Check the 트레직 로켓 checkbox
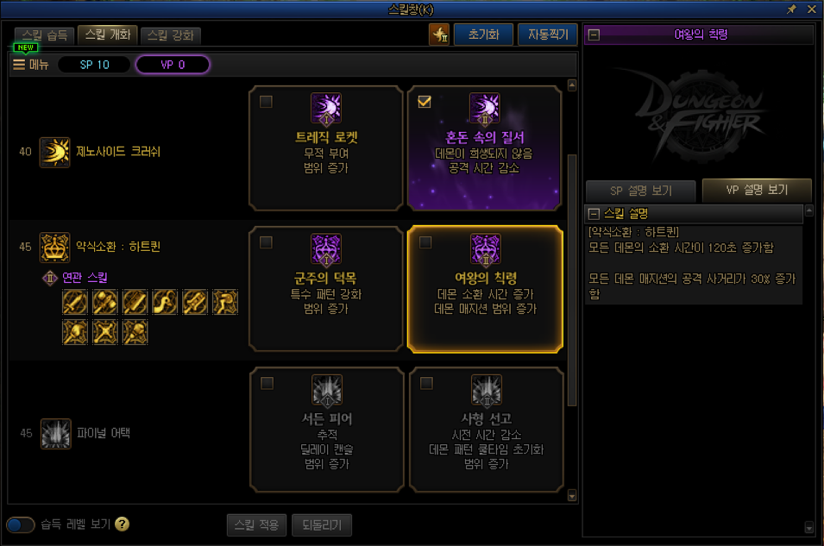The image size is (824, 546). pyautogui.click(x=266, y=102)
